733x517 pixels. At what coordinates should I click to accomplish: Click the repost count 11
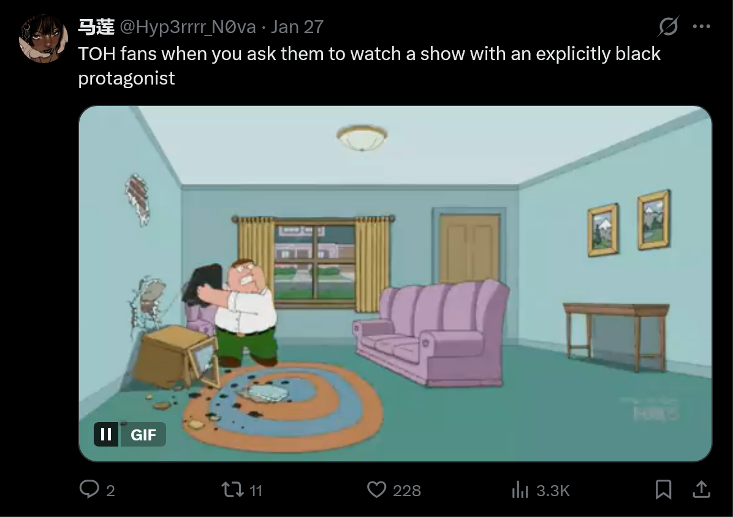tap(256, 491)
